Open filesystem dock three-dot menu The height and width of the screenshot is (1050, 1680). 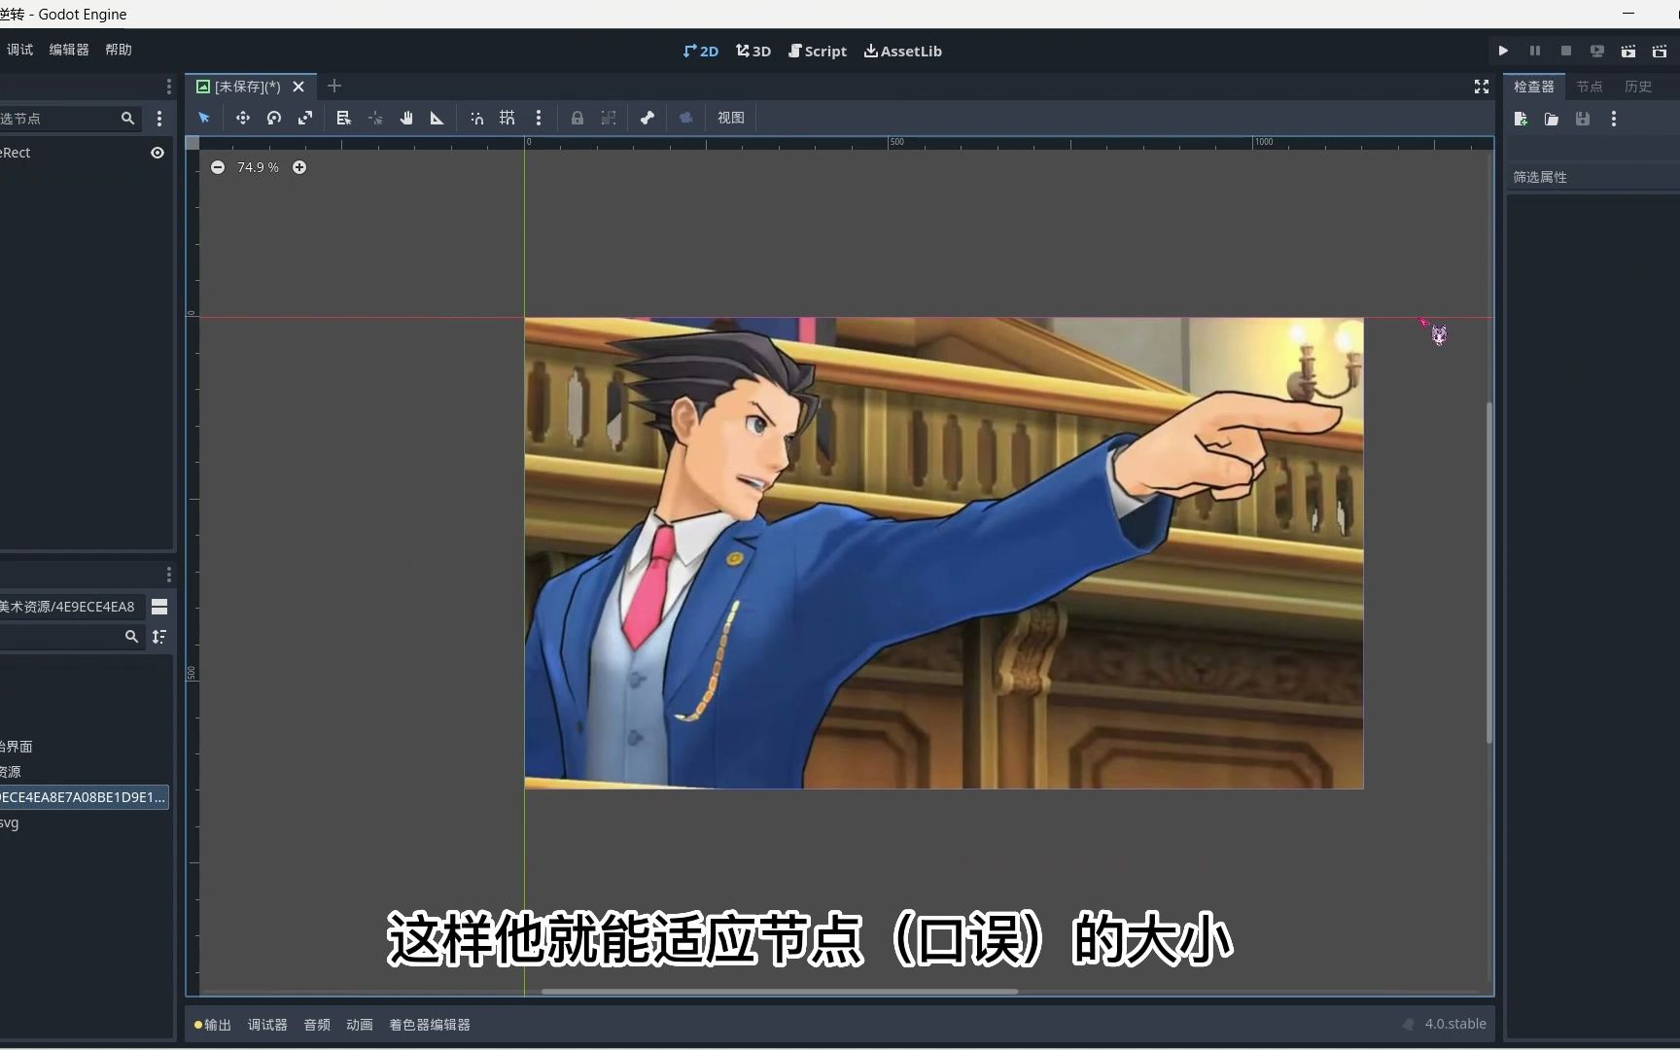tap(169, 575)
